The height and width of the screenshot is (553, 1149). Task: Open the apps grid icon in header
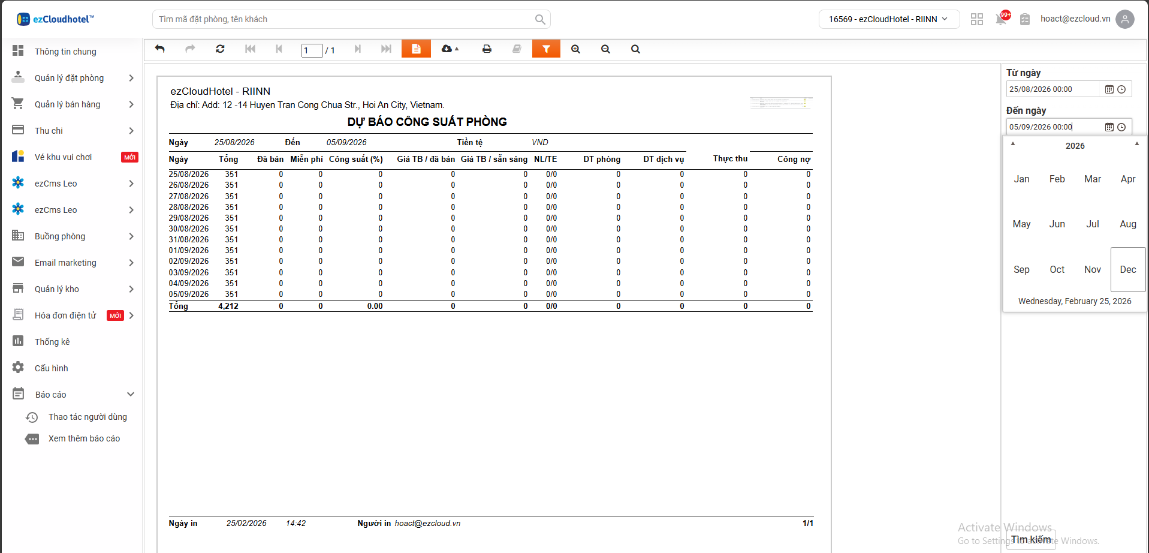[x=976, y=19]
